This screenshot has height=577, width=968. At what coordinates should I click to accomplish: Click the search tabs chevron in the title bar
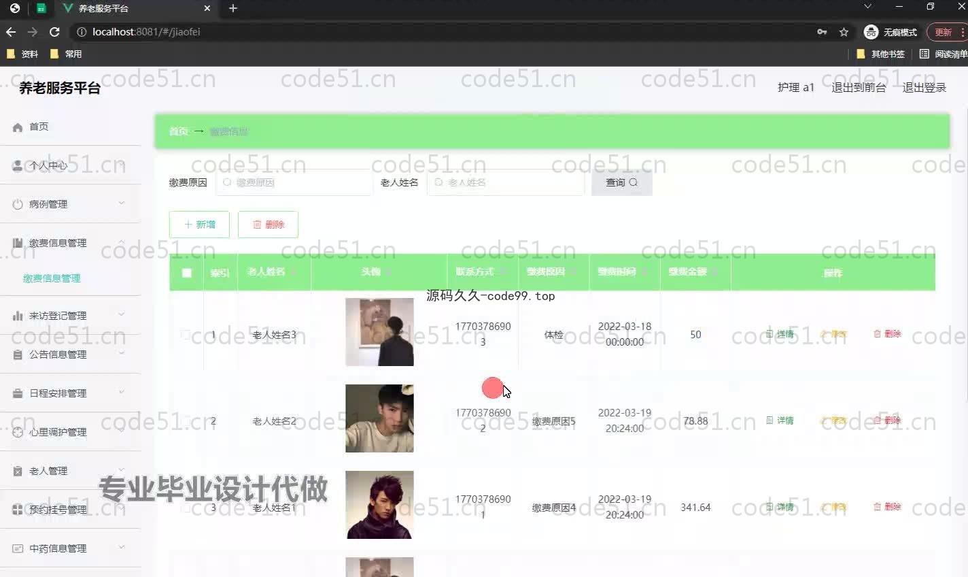click(867, 7)
